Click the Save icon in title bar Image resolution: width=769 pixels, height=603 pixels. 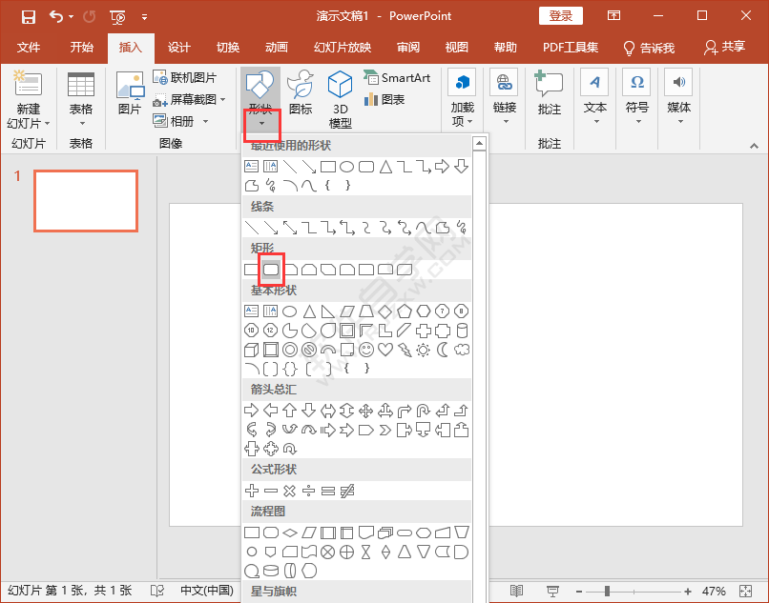[28, 16]
